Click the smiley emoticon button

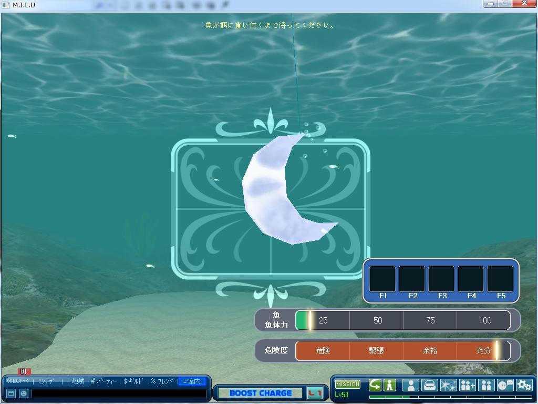tap(24, 393)
